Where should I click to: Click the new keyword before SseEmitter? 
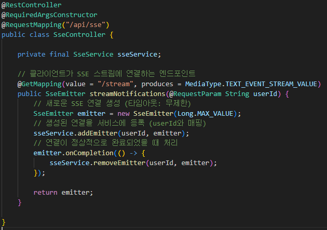(124, 114)
